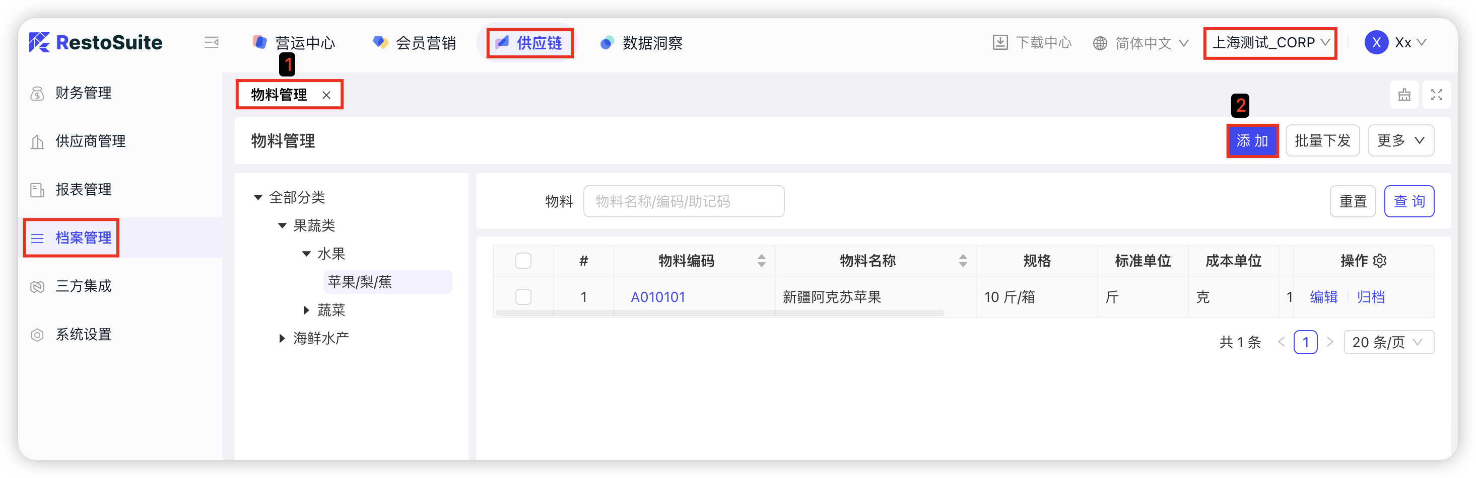Click the download center icon

point(1000,43)
